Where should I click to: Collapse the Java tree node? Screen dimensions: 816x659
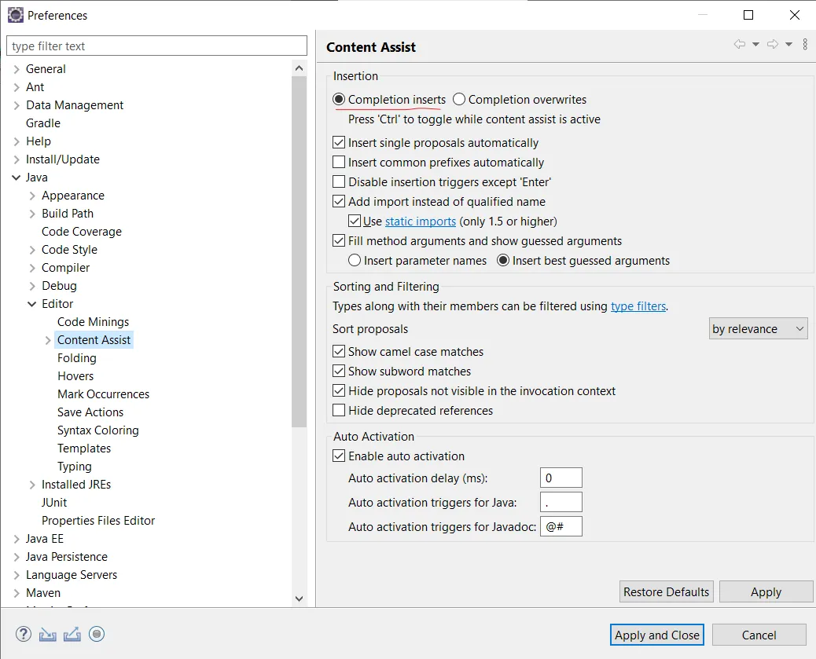coord(17,178)
